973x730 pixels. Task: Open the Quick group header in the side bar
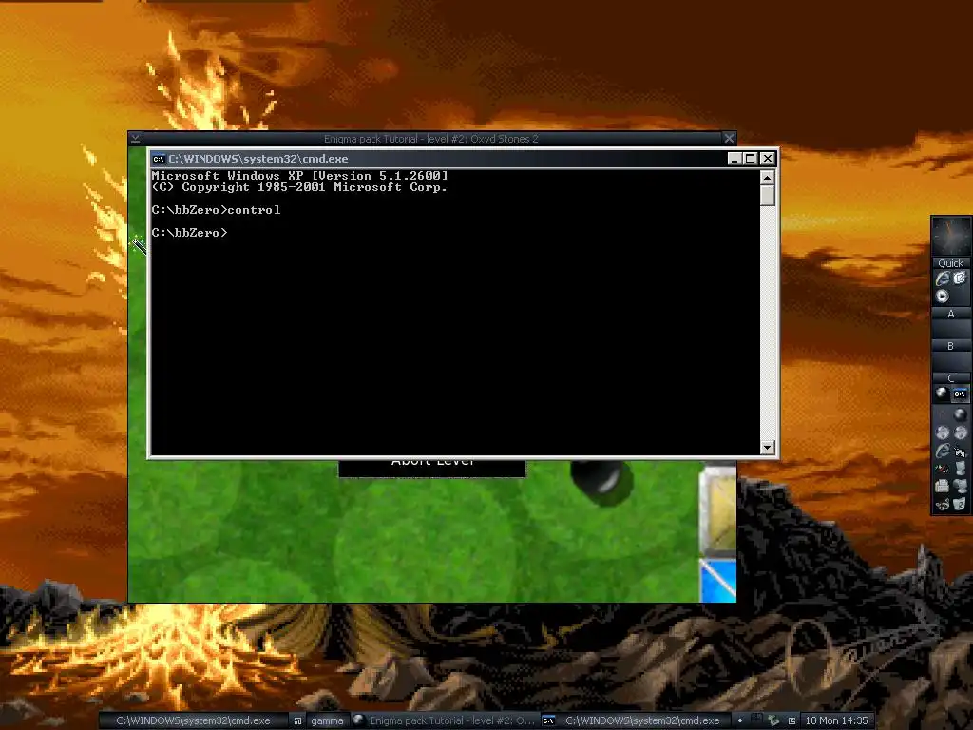pos(951,263)
